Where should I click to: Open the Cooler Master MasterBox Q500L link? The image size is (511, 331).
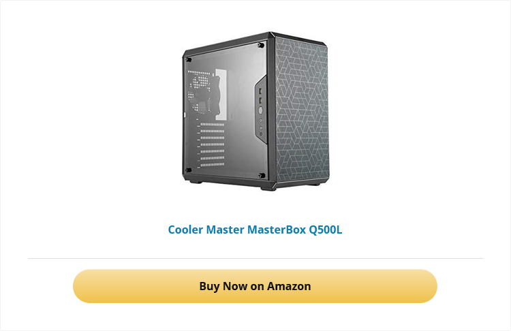pos(255,230)
